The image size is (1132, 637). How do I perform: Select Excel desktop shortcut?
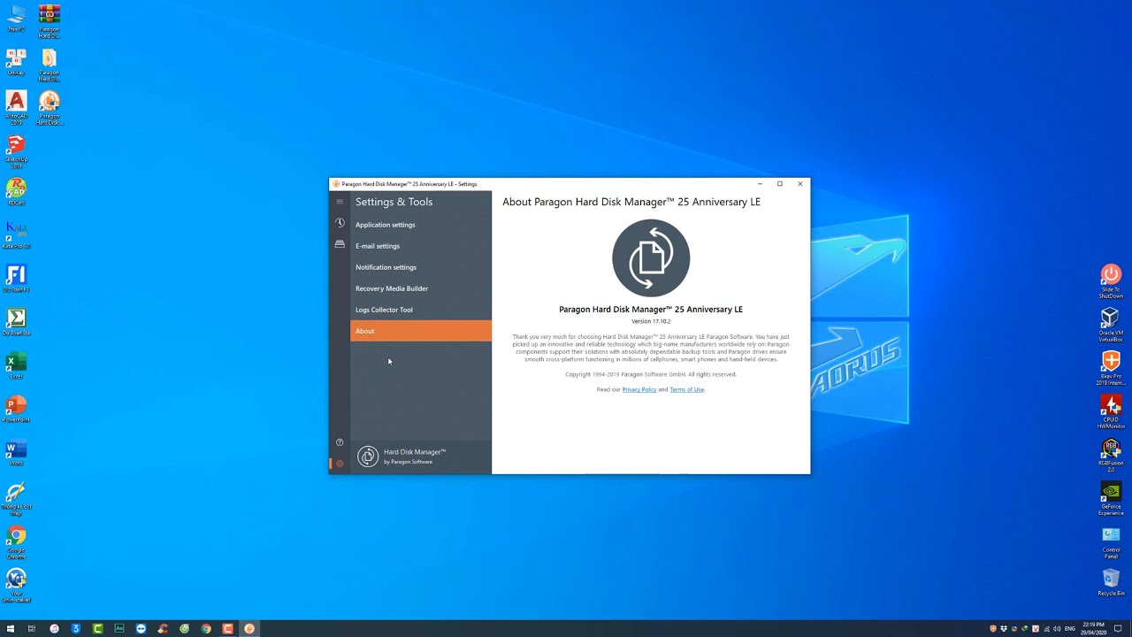coord(16,365)
